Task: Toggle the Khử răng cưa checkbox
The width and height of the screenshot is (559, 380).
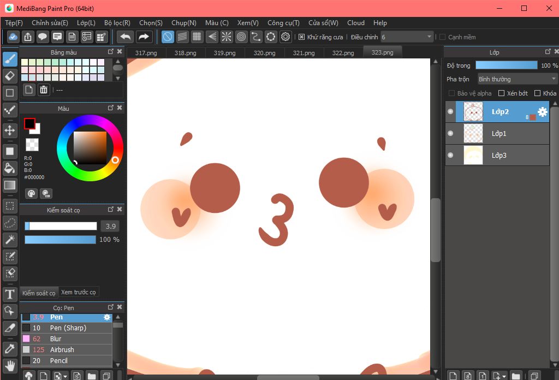Action: pyautogui.click(x=301, y=37)
